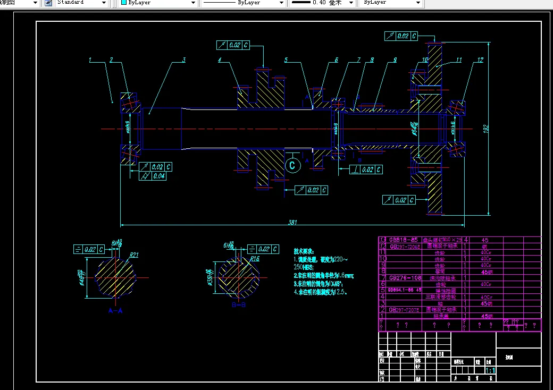Viewport: 553px width, 390px height.
Task: Select the 1.6mm fillet radius note line
Action: pyautogui.click(x=324, y=276)
